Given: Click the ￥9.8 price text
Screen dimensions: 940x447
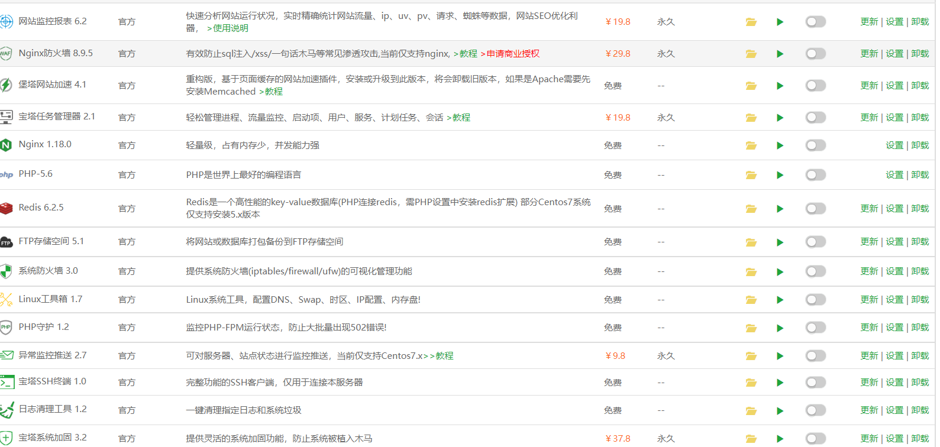Looking at the screenshot, I should pos(615,356).
